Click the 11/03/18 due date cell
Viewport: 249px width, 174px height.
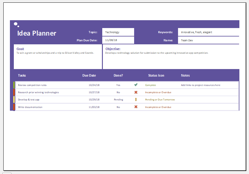pyautogui.click(x=94, y=107)
